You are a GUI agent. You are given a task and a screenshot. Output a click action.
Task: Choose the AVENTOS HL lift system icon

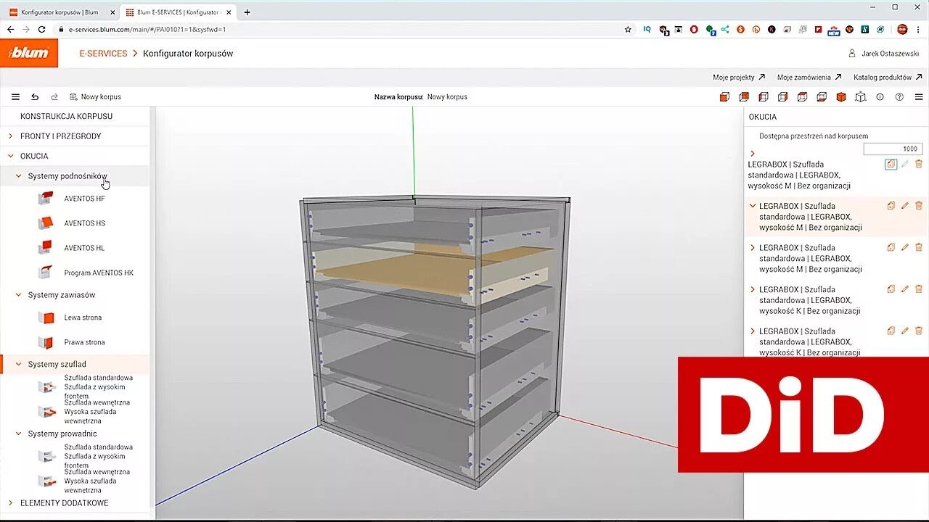46,247
